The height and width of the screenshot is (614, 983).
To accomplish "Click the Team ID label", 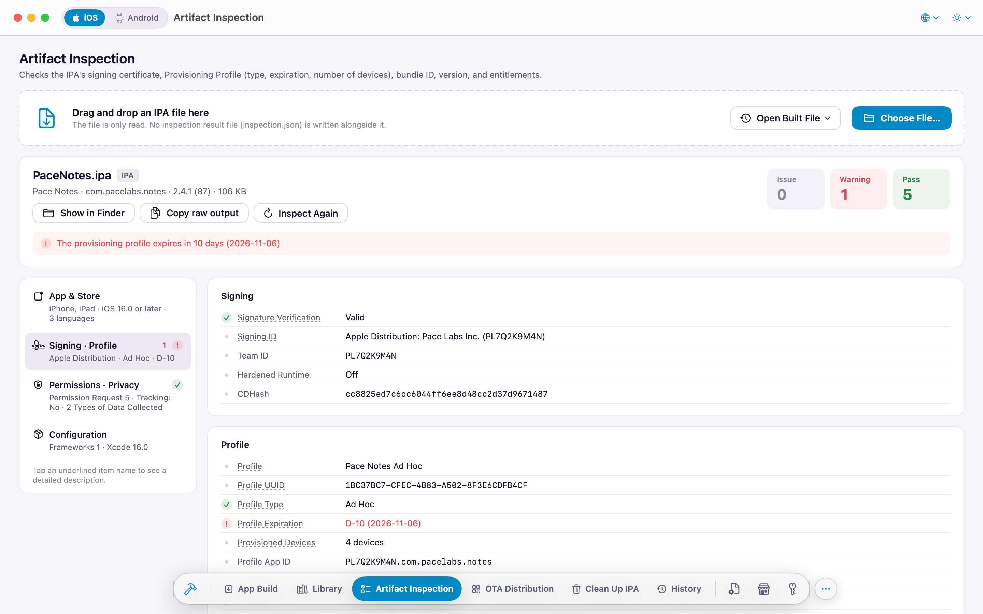I will pyautogui.click(x=253, y=356).
